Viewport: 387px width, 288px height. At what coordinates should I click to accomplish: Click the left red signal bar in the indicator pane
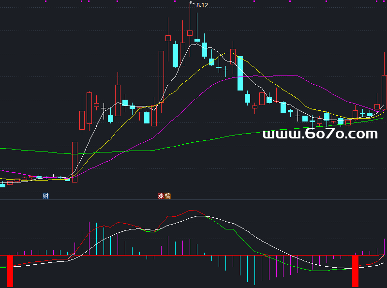tap(10, 271)
